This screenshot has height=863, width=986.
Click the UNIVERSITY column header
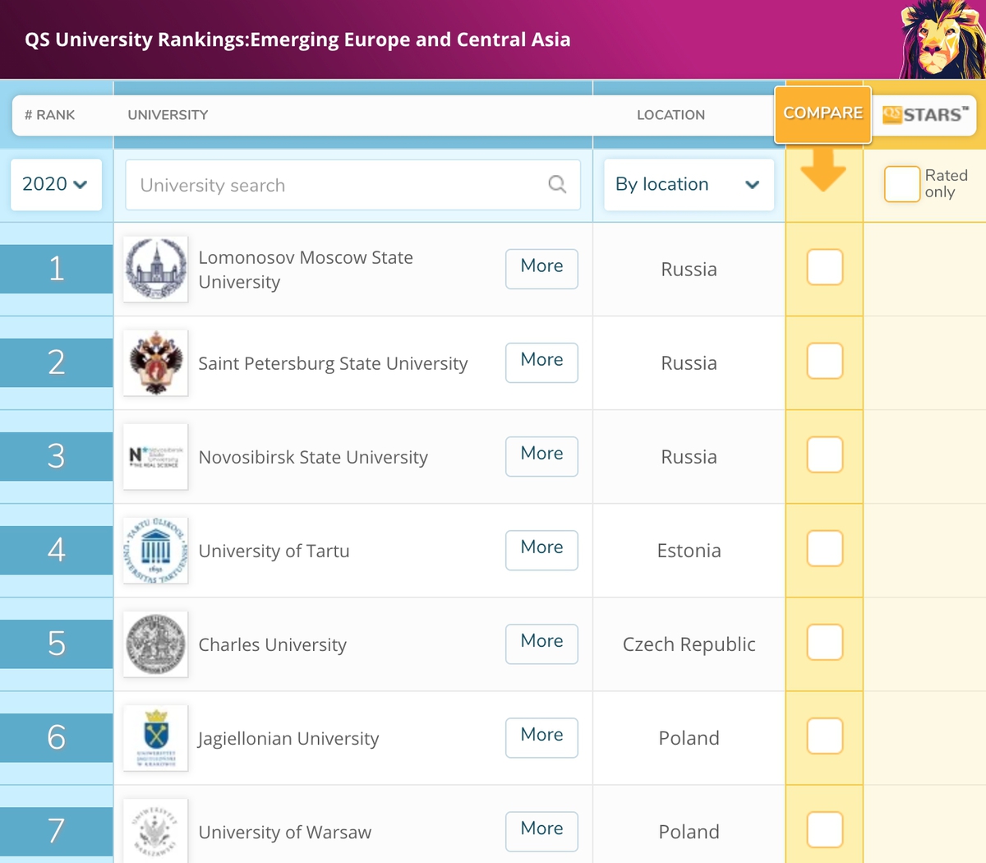pyautogui.click(x=168, y=115)
